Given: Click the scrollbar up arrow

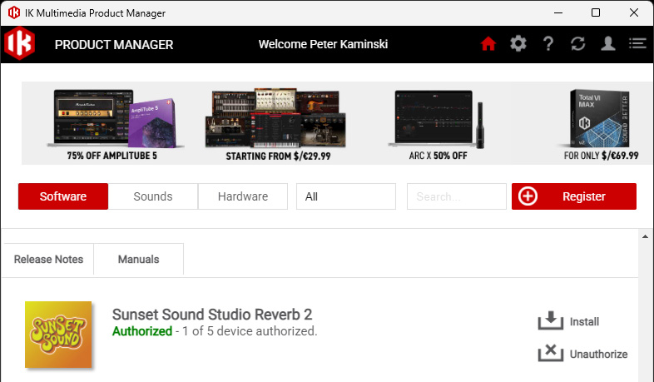Looking at the screenshot, I should pyautogui.click(x=645, y=236).
